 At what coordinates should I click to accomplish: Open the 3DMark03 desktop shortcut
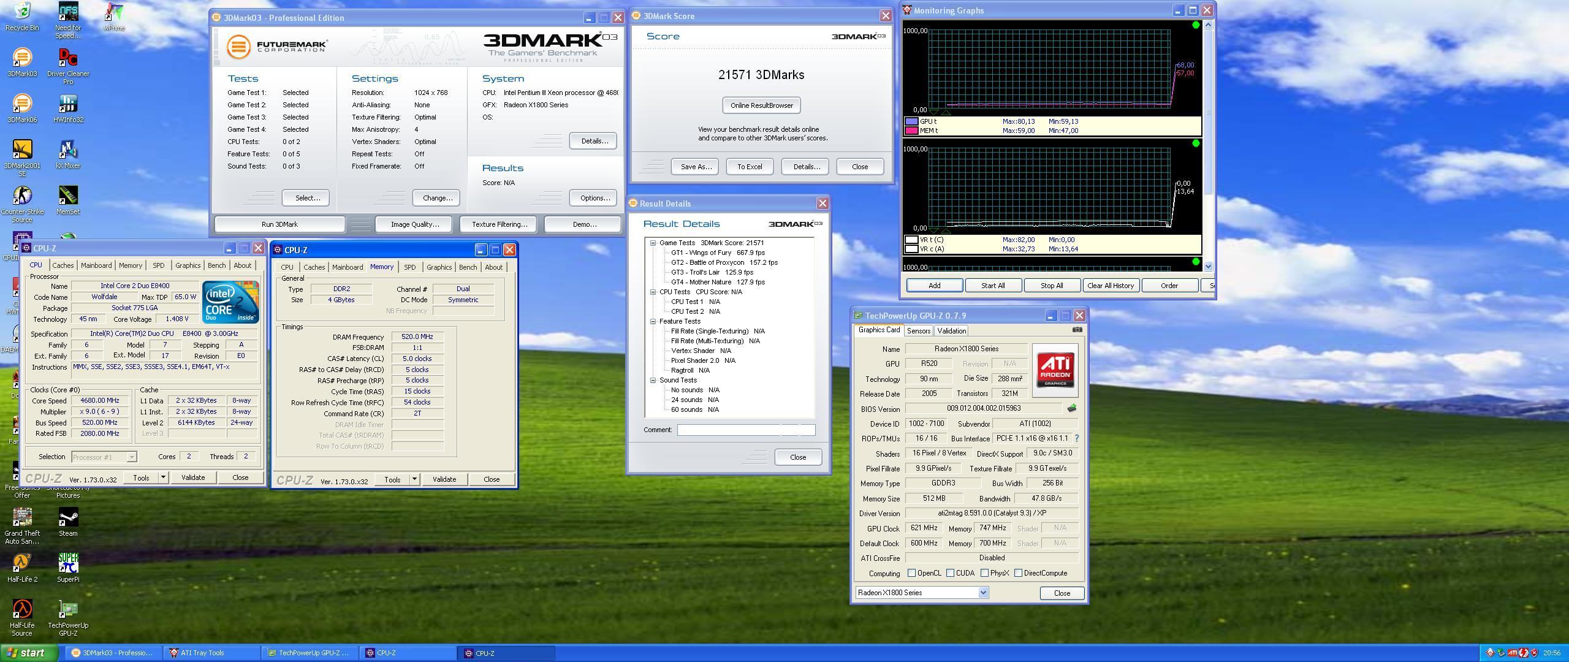pyautogui.click(x=22, y=63)
